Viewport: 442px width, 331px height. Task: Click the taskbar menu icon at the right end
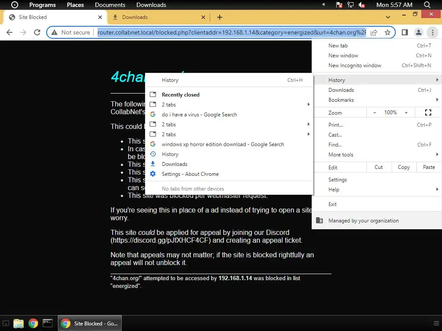436,323
